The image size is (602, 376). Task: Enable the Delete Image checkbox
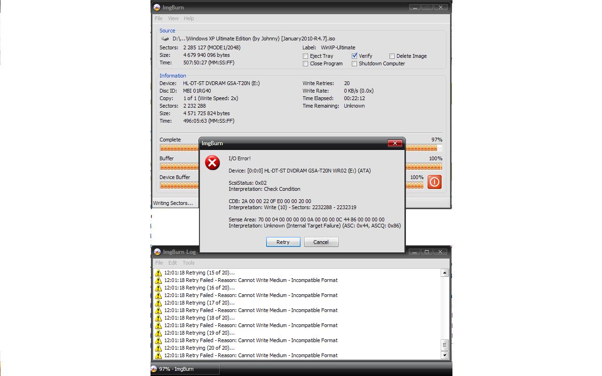392,56
